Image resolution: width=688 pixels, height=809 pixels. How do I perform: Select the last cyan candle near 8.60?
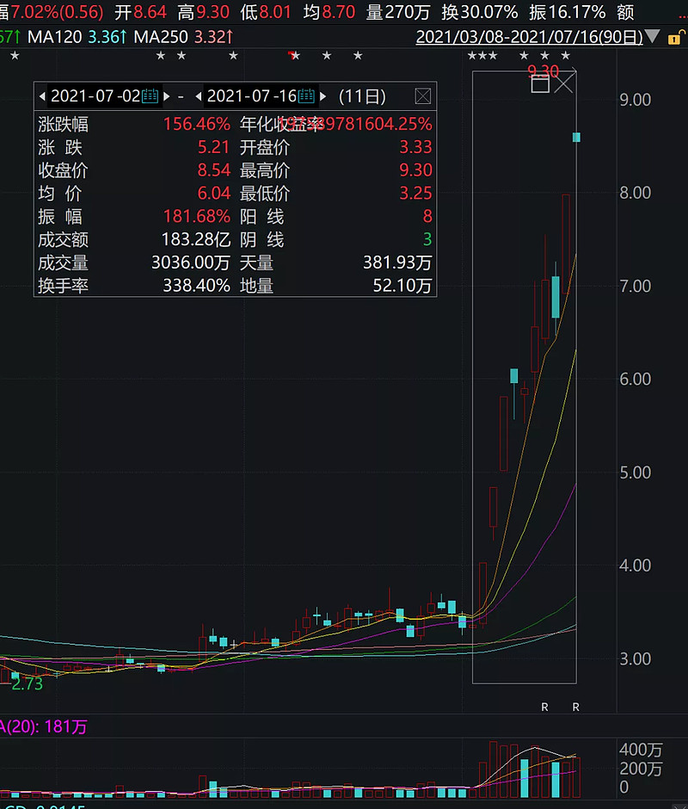pos(576,137)
